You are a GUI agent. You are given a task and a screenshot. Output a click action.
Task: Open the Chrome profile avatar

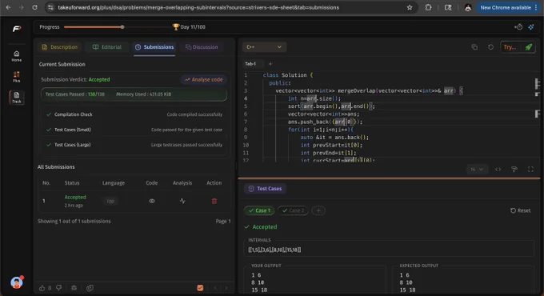[x=468, y=7]
